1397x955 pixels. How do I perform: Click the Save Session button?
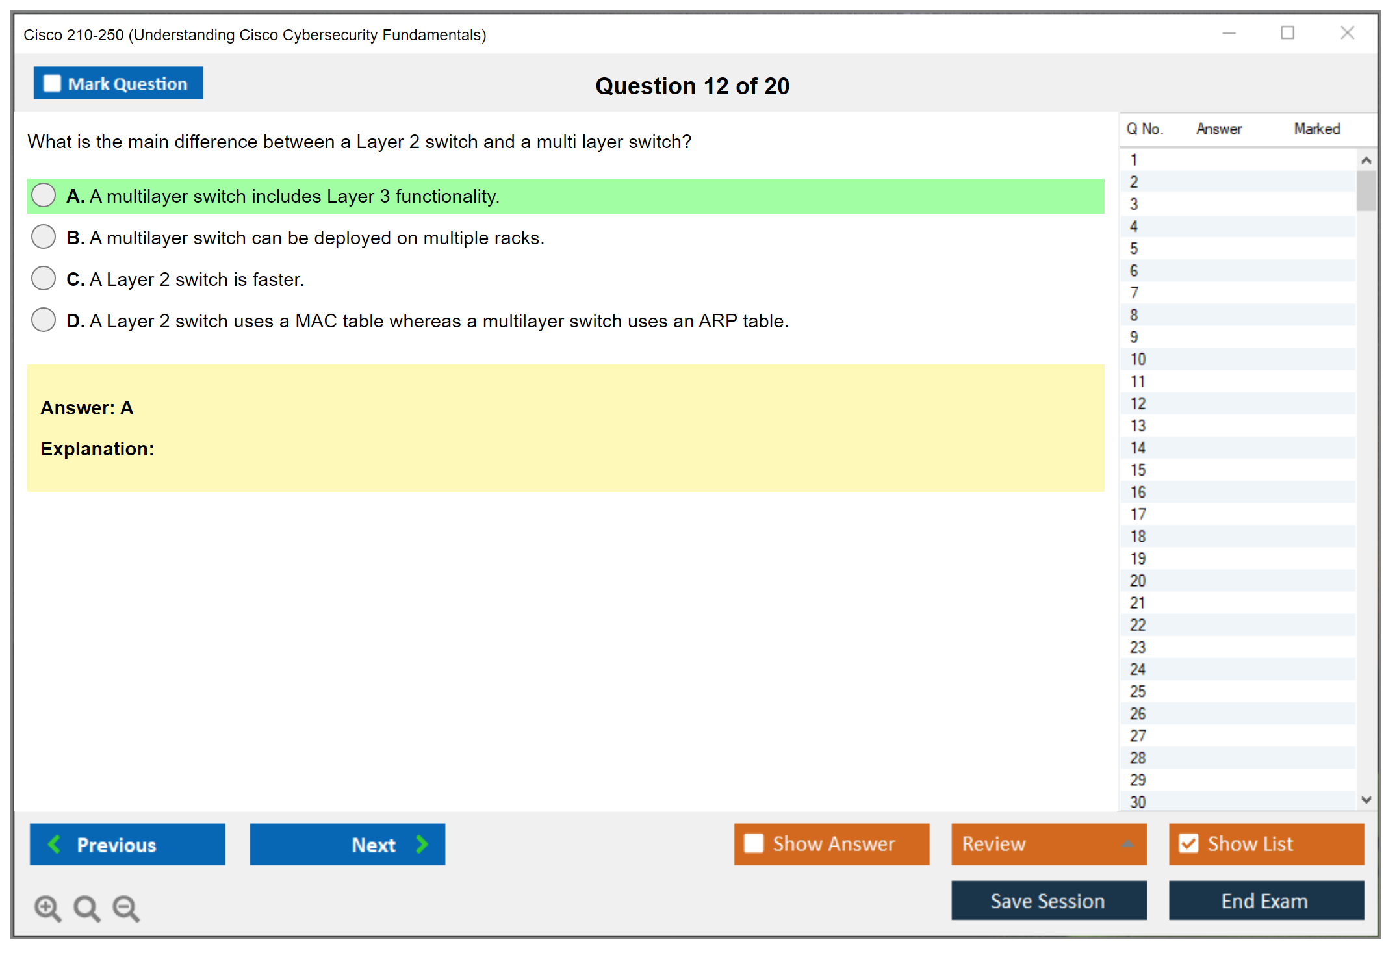[x=1048, y=900]
